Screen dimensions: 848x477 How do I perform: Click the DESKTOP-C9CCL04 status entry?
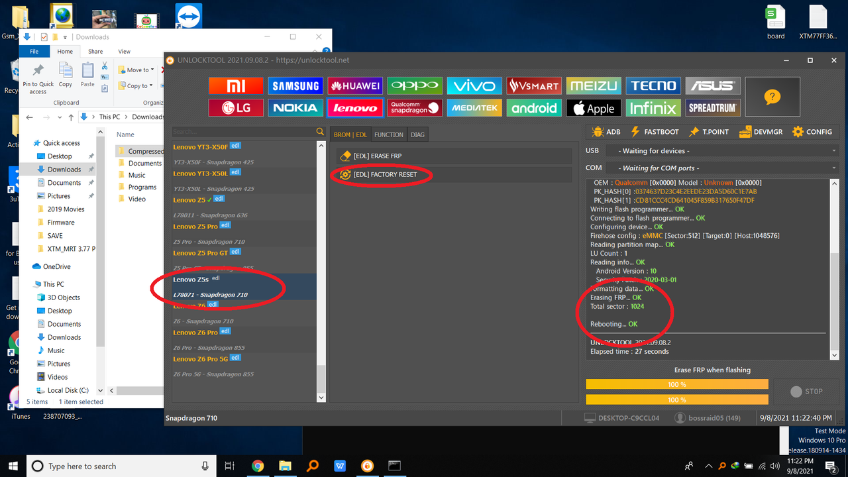(x=621, y=418)
